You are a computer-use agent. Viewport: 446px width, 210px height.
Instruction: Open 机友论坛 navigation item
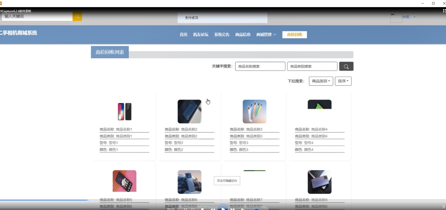pos(201,35)
